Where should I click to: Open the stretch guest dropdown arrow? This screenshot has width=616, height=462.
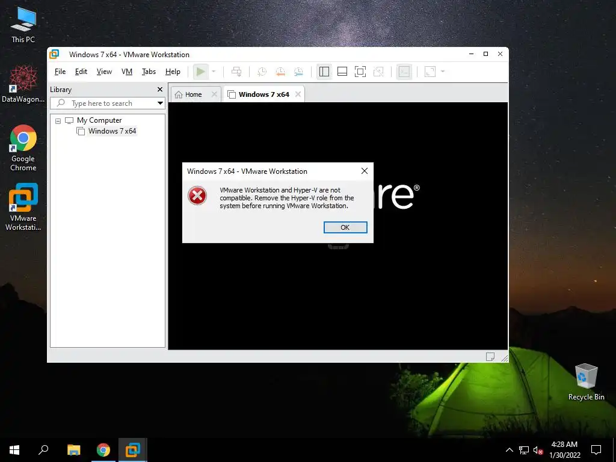(x=443, y=72)
